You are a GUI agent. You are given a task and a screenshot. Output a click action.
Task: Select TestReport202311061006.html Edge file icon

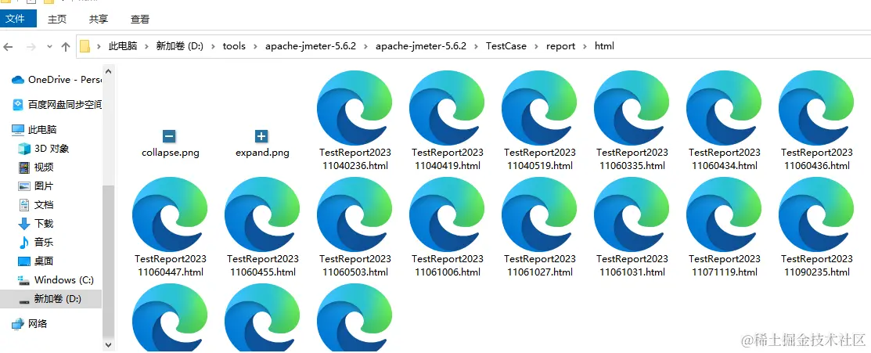[x=447, y=214]
